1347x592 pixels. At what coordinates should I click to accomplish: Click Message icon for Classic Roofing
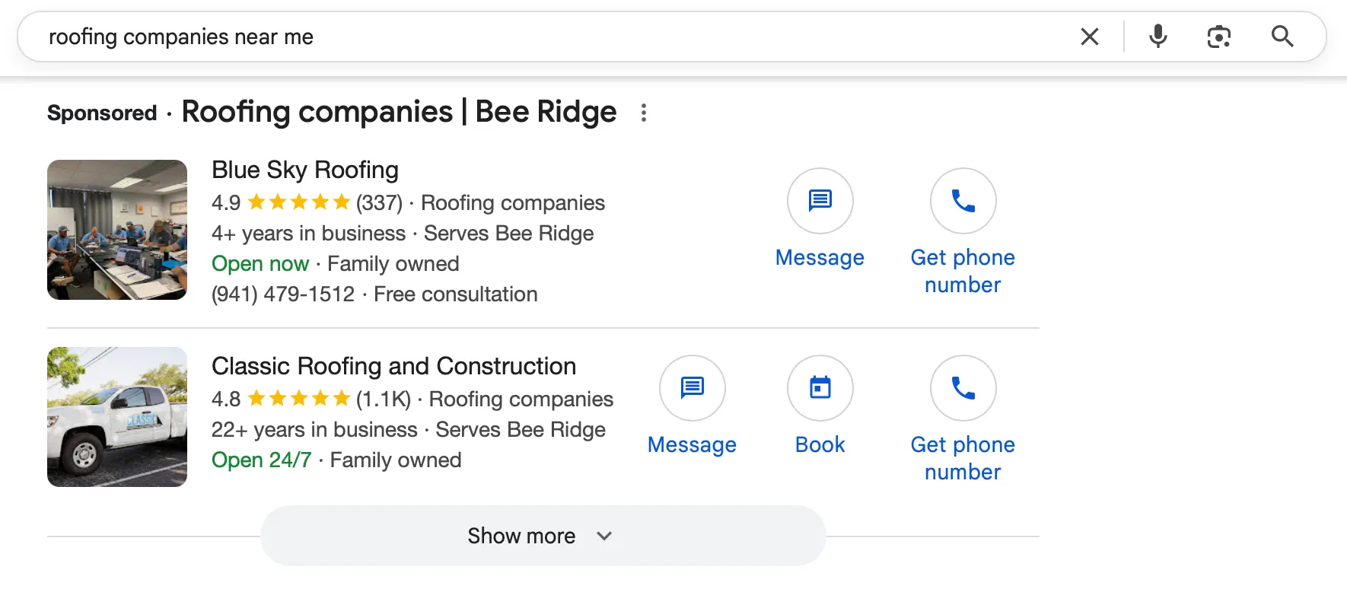tap(691, 388)
